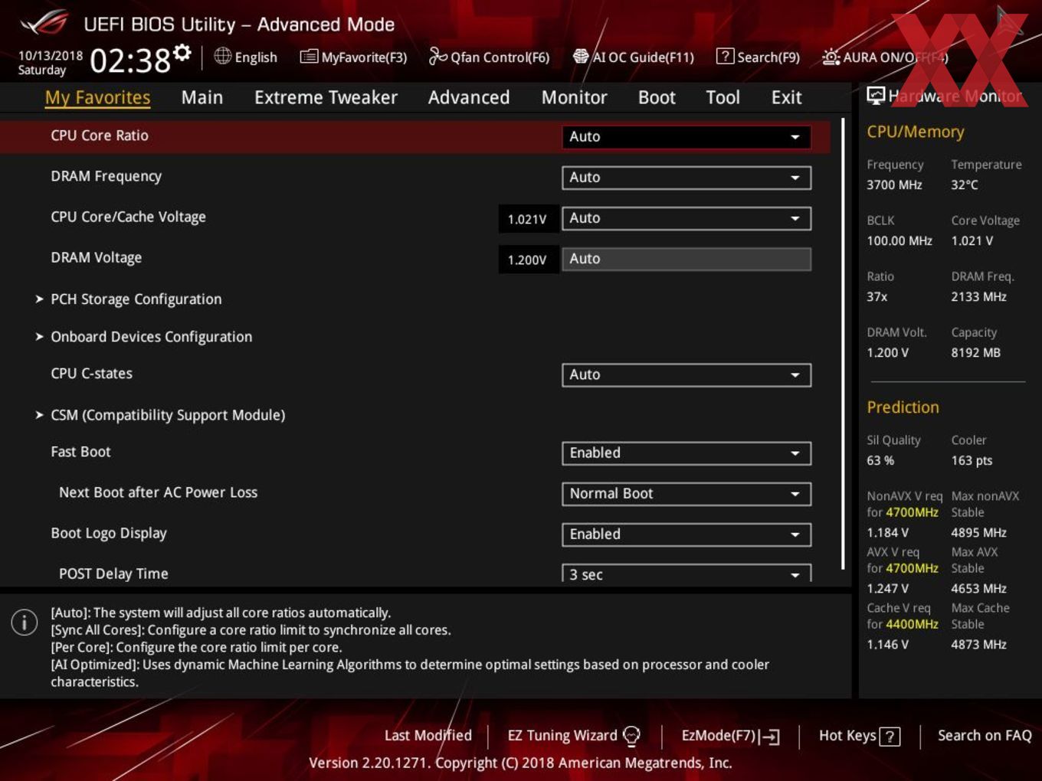Open CPU Core/Cache Voltage dropdown
Image resolution: width=1042 pixels, height=781 pixels.
tap(686, 218)
